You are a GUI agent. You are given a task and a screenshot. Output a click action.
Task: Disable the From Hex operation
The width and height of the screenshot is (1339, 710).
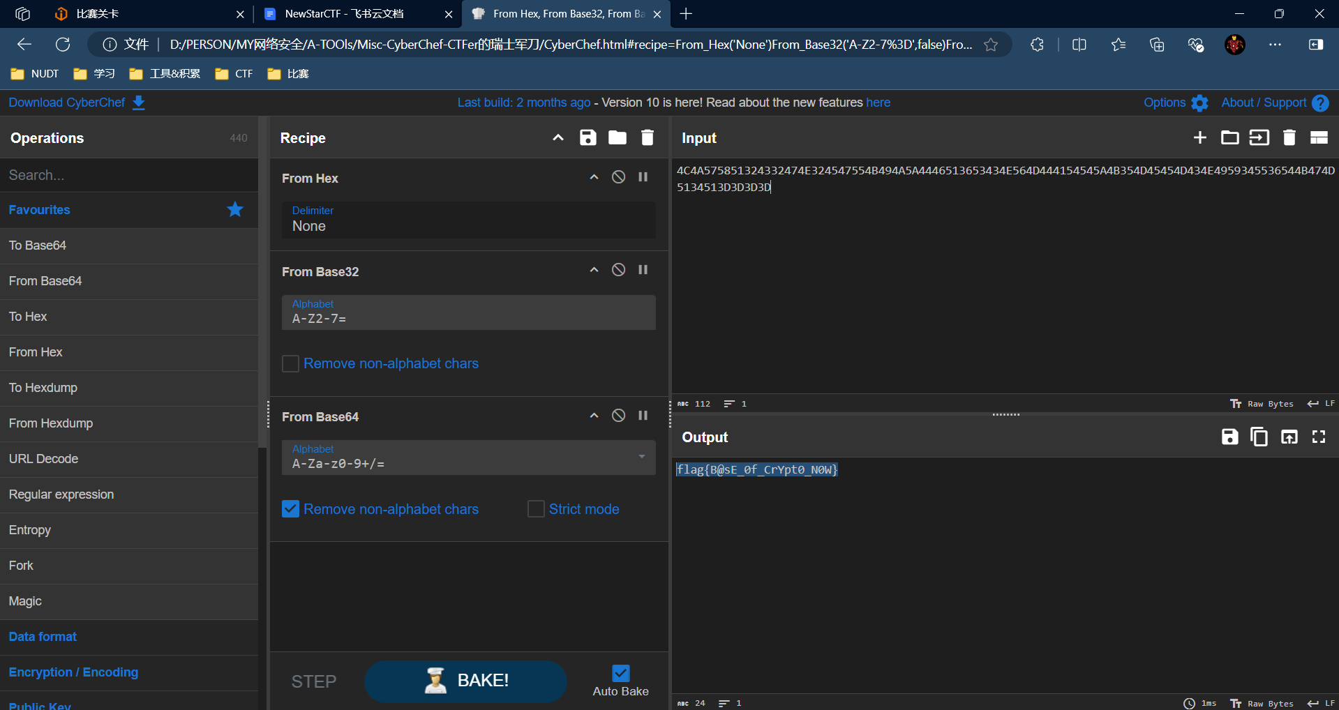[618, 177]
